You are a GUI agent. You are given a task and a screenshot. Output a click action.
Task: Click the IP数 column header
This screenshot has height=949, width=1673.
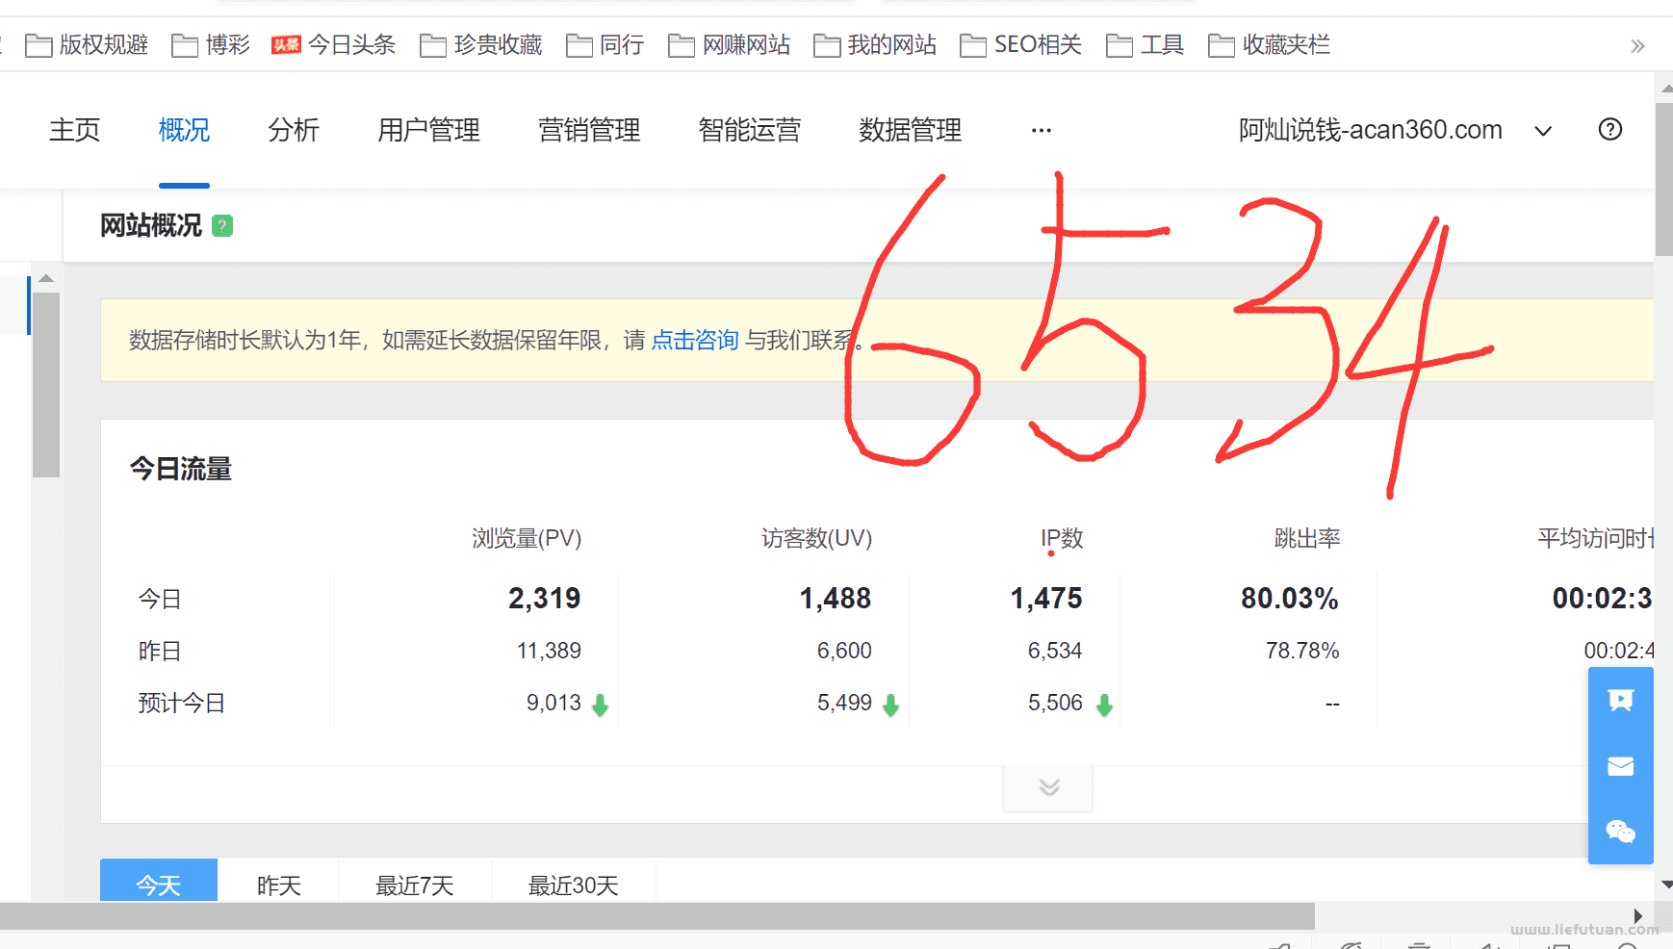point(1062,538)
